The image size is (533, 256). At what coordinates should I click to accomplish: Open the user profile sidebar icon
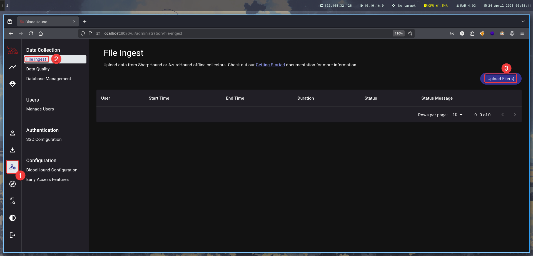pos(13,133)
